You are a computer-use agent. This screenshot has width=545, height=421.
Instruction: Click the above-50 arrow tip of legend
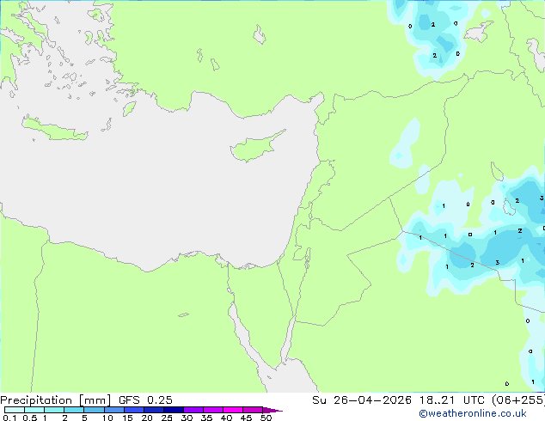tap(272, 410)
